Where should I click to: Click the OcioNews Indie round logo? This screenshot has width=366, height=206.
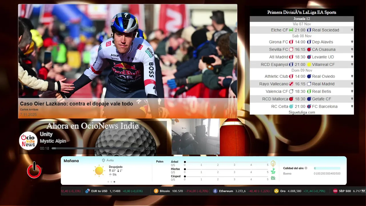(x=28, y=141)
